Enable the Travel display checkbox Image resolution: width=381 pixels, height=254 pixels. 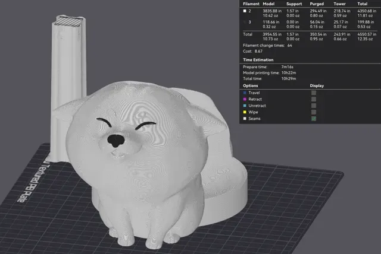[x=314, y=93]
